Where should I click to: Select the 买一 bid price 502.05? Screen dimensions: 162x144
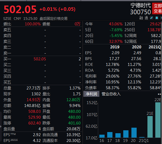40,59
